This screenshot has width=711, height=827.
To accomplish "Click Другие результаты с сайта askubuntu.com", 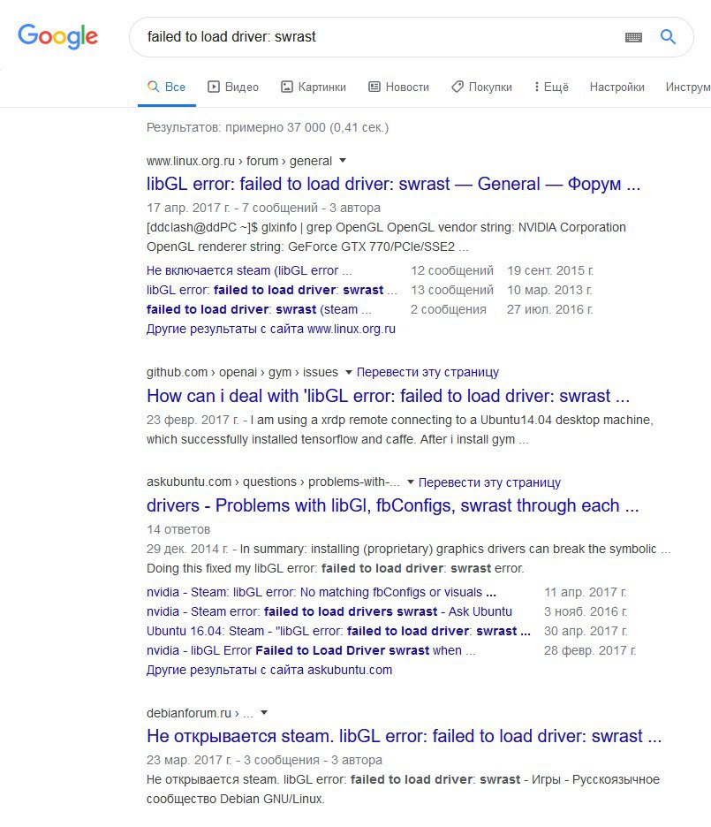I will (269, 671).
